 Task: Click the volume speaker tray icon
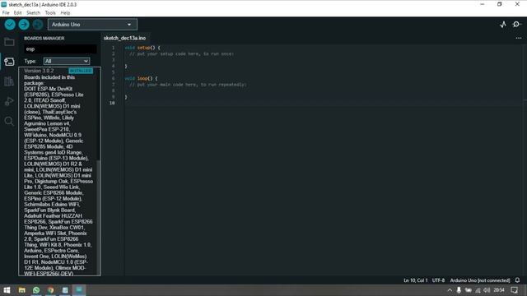tap(487, 290)
